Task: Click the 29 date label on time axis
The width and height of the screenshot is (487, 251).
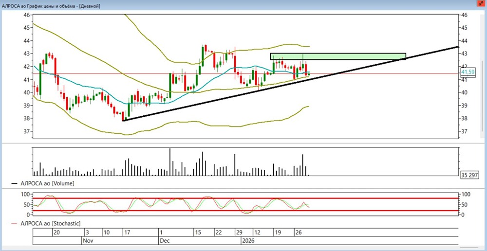Action: [240, 233]
